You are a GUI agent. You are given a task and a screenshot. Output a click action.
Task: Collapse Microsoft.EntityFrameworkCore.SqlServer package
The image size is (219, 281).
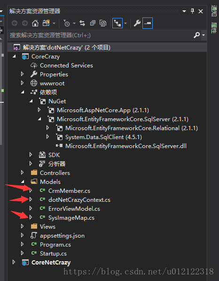[39, 119]
